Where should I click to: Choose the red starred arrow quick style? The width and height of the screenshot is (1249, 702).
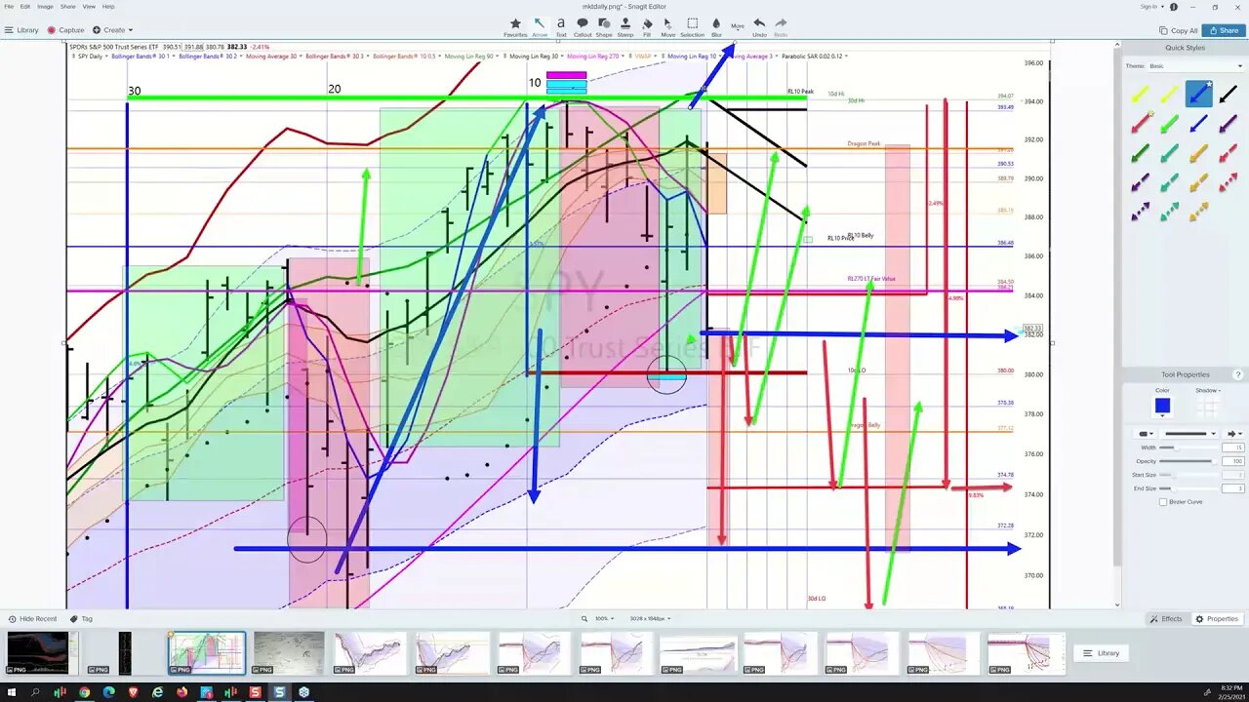click(x=1140, y=123)
